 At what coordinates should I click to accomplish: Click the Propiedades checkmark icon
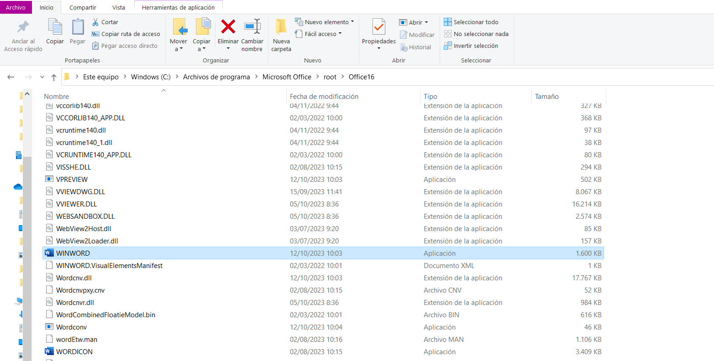pyautogui.click(x=379, y=27)
